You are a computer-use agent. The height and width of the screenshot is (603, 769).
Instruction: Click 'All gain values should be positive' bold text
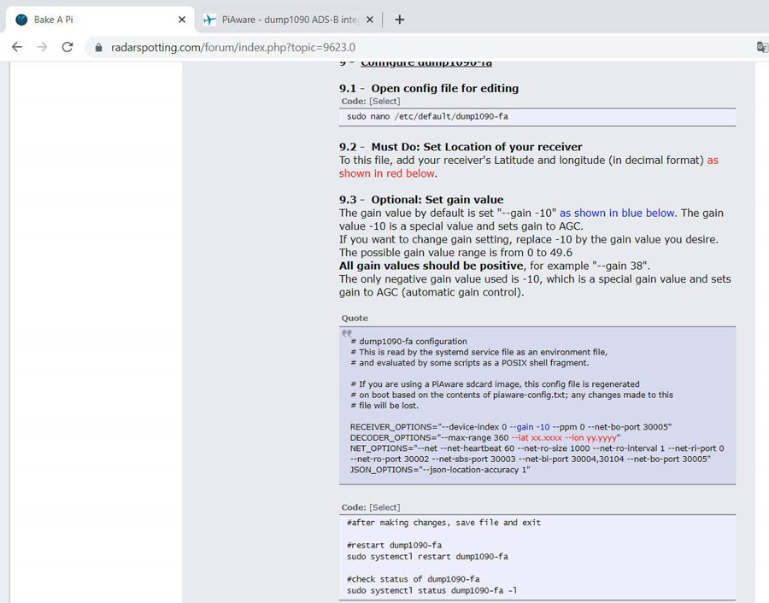click(x=431, y=266)
